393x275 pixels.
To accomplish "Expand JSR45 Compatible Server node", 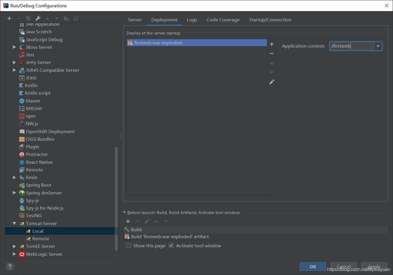I will click(x=14, y=70).
